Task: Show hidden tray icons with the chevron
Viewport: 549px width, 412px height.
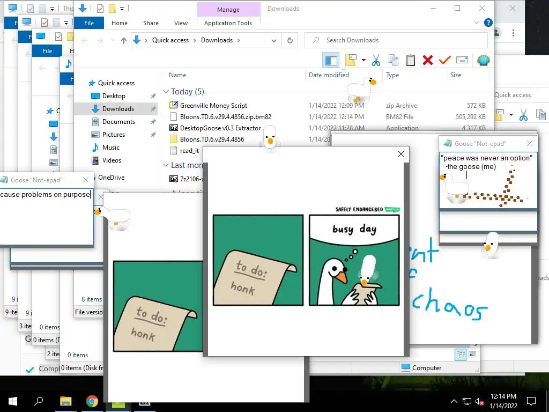Action: pyautogui.click(x=454, y=401)
